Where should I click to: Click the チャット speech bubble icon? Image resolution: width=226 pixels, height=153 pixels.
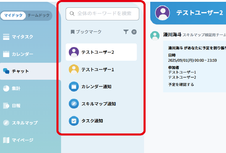click(x=6, y=71)
